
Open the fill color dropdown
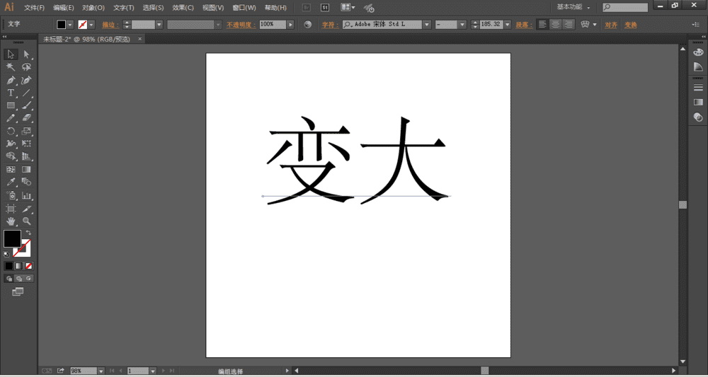(x=70, y=24)
